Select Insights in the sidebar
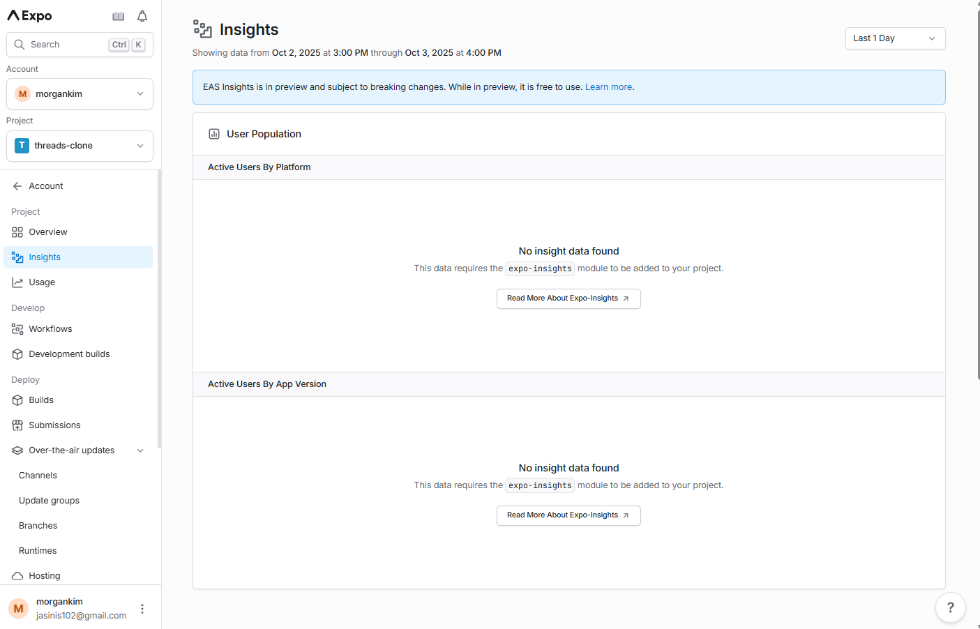 pyautogui.click(x=78, y=257)
